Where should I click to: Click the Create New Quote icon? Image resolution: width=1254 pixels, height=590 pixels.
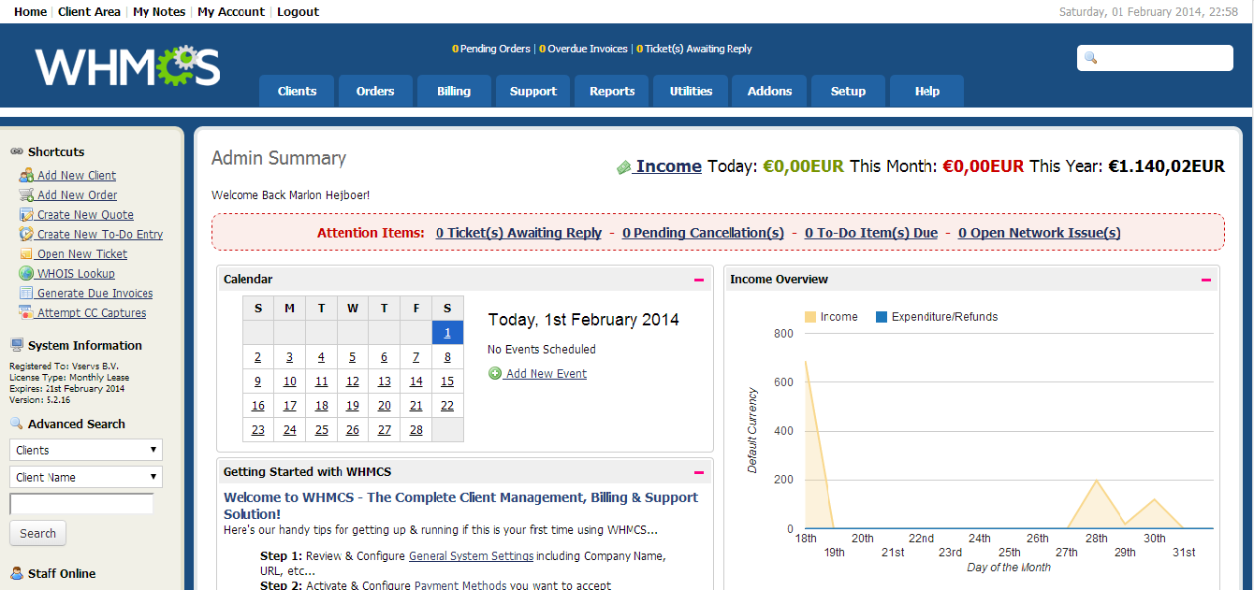point(26,214)
